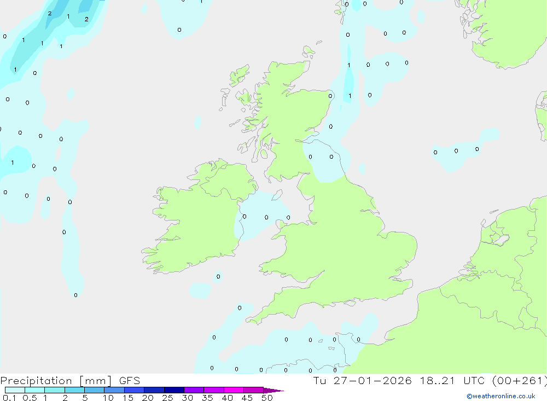
Task: Click the '50' legend scale label
Action: 267,398
